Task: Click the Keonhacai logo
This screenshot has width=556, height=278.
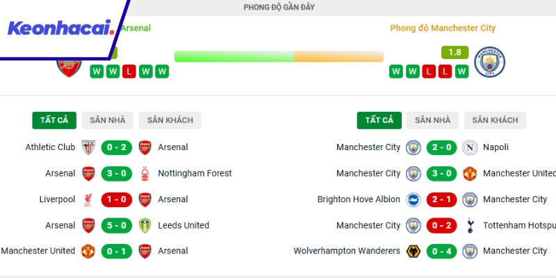Action: pos(60,28)
